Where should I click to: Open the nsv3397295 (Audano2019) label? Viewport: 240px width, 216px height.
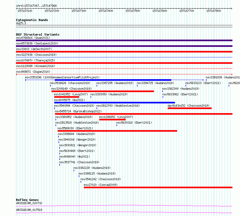click(115, 83)
